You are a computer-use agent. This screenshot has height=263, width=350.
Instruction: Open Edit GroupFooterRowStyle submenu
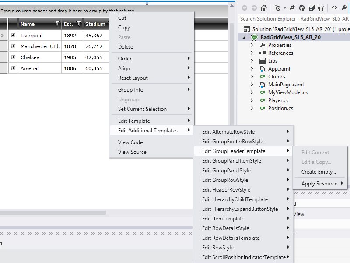click(243, 141)
